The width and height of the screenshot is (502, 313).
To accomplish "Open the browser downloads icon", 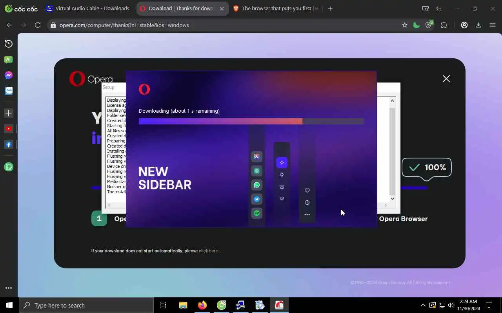I will pyautogui.click(x=478, y=25).
